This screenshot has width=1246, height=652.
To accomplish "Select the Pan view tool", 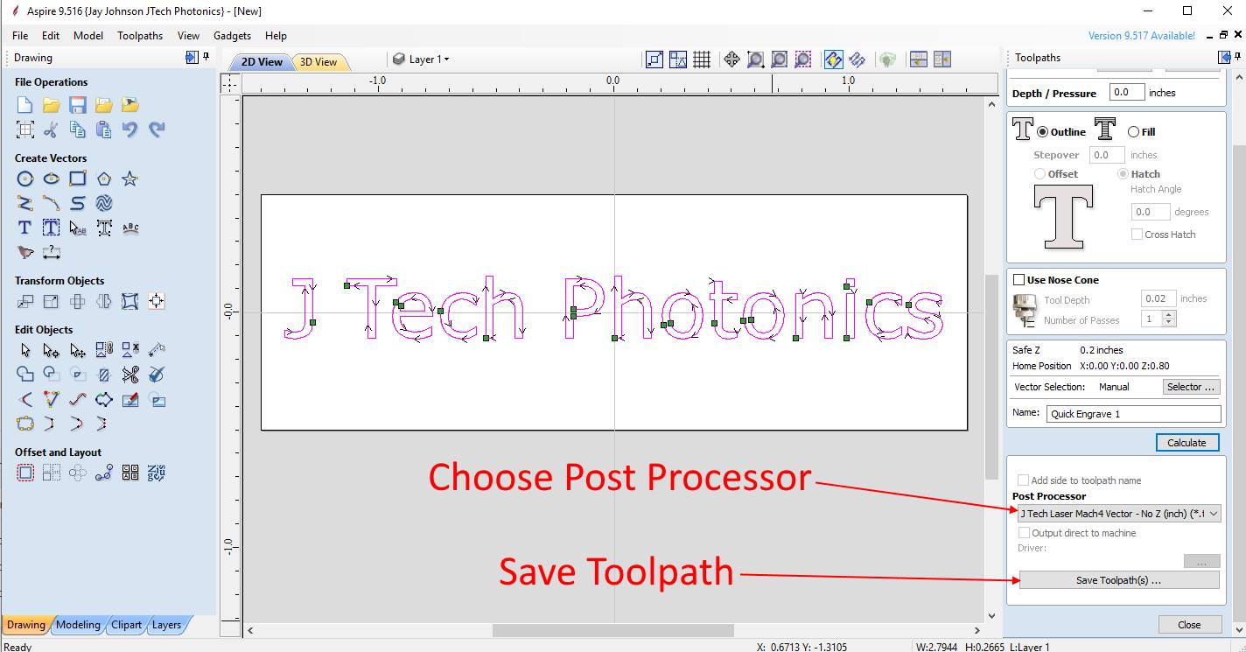I will [731, 60].
